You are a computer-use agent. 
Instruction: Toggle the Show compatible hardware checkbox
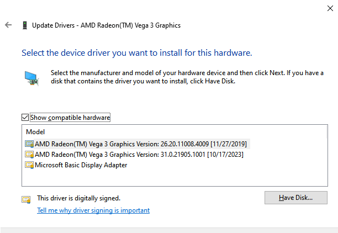point(25,118)
